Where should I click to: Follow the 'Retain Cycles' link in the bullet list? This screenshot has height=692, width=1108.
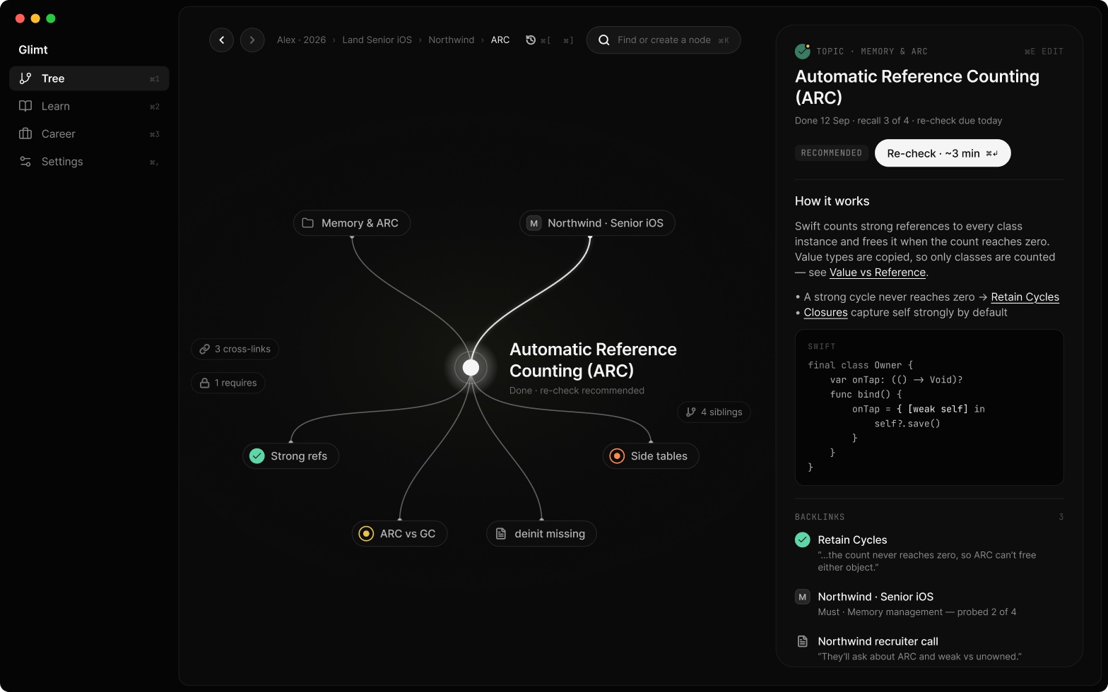[1025, 297]
